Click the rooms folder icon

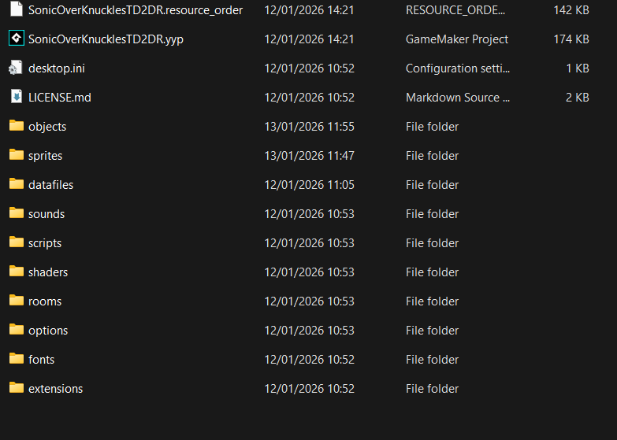pos(17,301)
